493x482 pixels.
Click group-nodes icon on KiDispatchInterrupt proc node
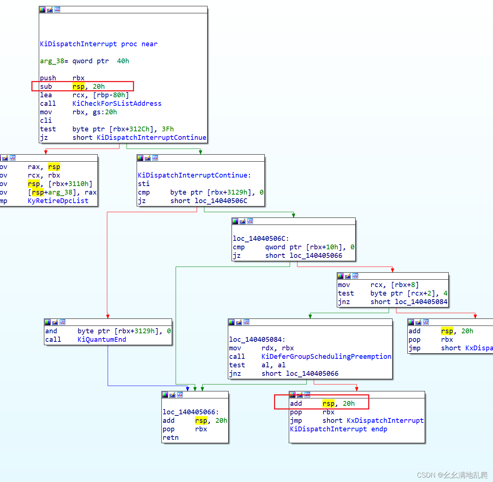57,10
